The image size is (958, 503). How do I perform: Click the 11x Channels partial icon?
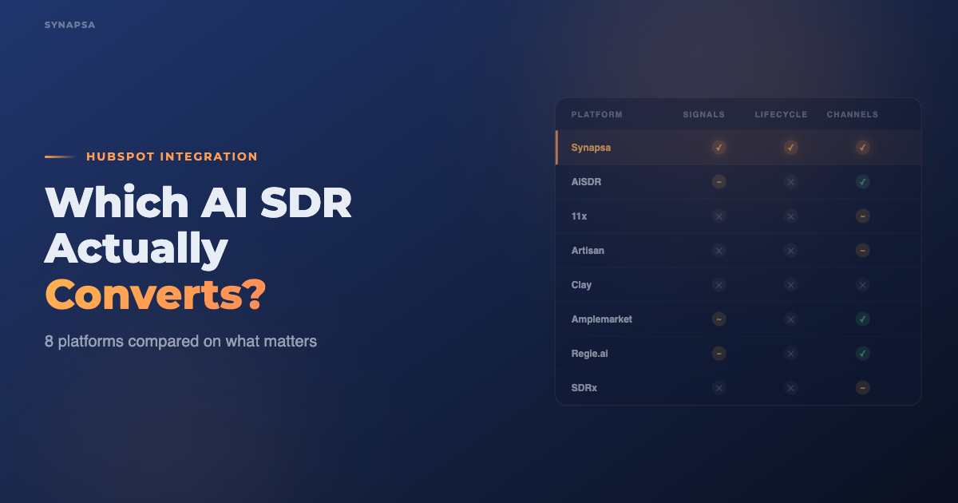862,216
